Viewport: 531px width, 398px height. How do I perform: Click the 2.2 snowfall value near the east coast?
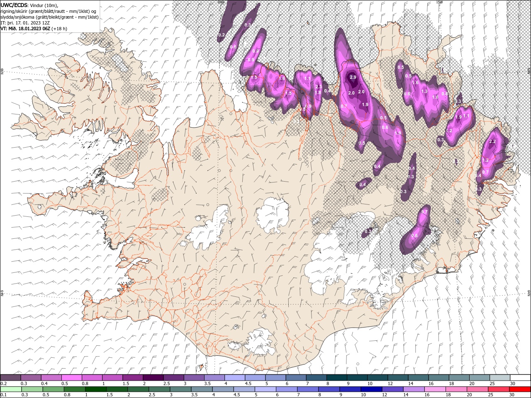(x=493, y=142)
